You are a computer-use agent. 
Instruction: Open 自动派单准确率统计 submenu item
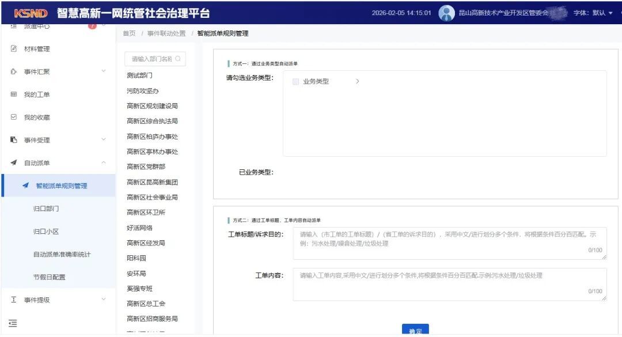[62, 254]
